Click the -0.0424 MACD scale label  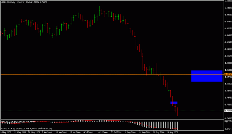[228, 129]
